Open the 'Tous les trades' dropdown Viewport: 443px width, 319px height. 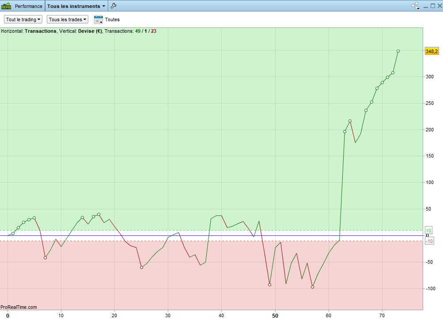click(68, 19)
